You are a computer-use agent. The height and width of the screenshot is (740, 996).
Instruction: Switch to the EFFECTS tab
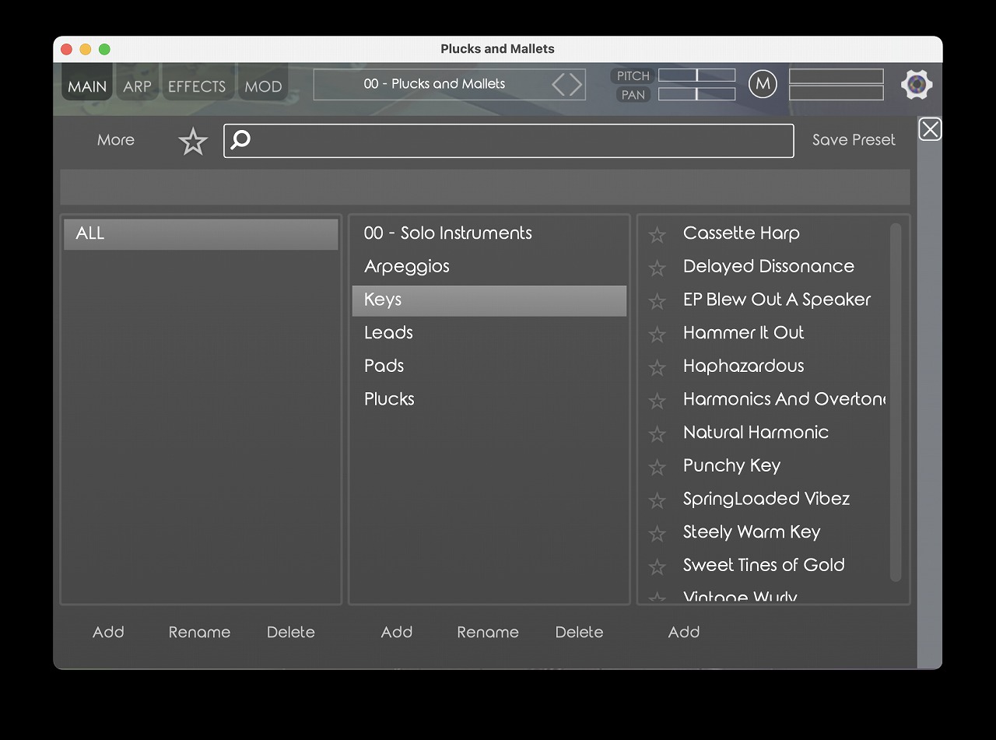pos(197,86)
